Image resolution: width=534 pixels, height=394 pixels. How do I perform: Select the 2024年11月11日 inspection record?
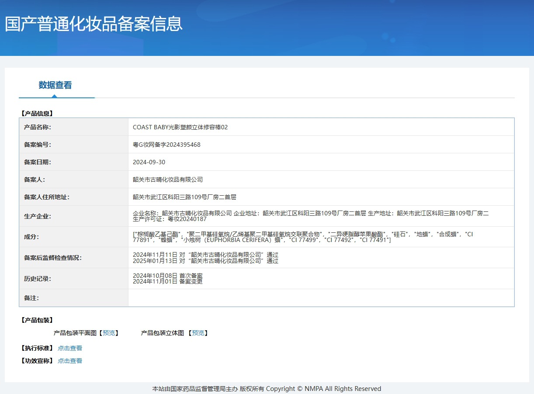205,255
